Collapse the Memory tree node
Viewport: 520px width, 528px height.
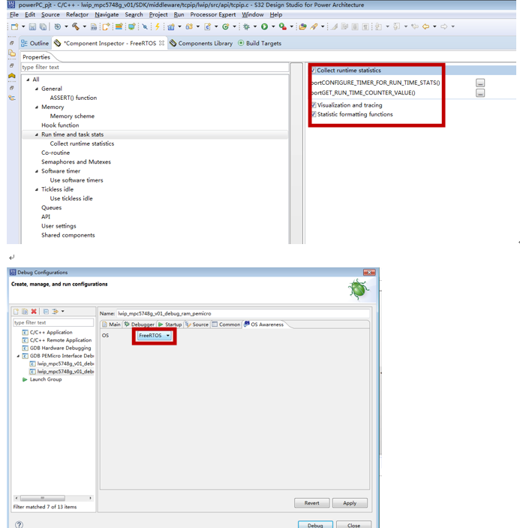[x=37, y=107]
